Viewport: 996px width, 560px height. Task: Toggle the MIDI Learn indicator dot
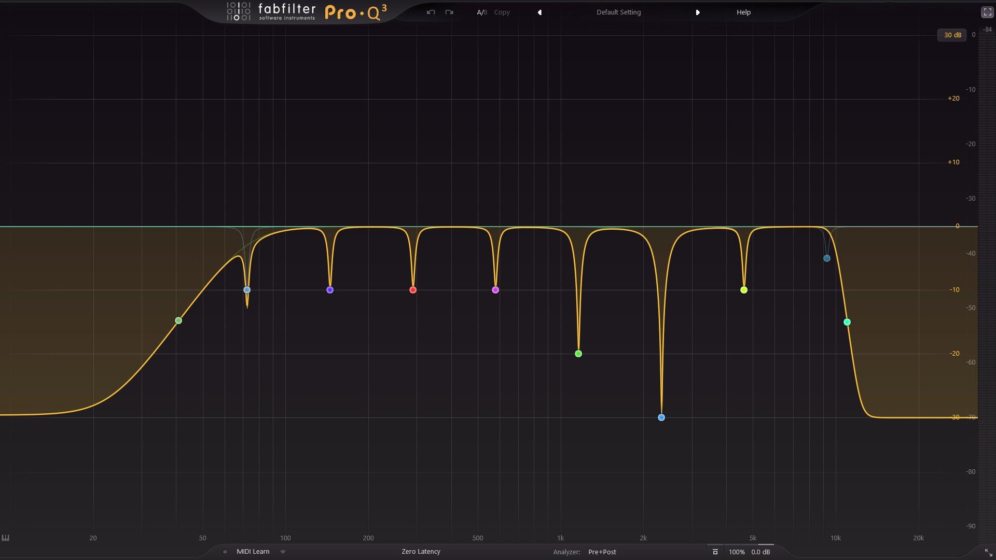click(225, 552)
